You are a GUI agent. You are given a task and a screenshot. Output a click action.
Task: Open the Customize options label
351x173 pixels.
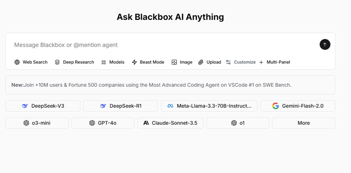click(x=245, y=62)
